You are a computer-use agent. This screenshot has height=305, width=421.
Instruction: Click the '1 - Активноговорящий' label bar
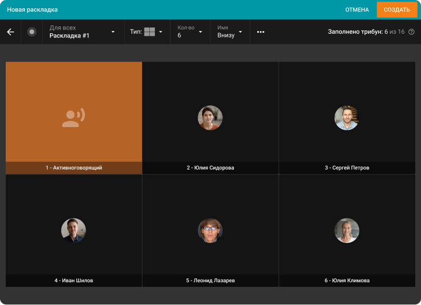[x=73, y=168]
